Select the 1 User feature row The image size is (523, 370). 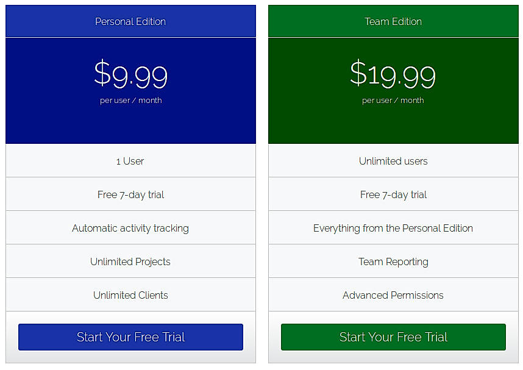click(x=130, y=161)
